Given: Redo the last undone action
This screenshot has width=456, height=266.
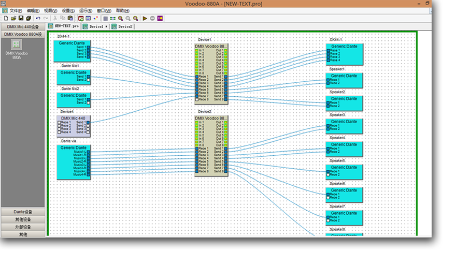Looking at the screenshot, I should pyautogui.click(x=46, y=18).
